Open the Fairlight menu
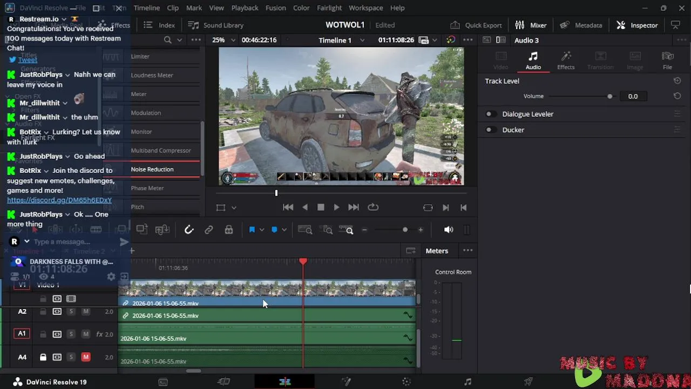This screenshot has height=389, width=691. [329, 8]
